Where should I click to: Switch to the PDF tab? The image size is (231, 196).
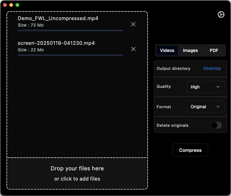214,50
